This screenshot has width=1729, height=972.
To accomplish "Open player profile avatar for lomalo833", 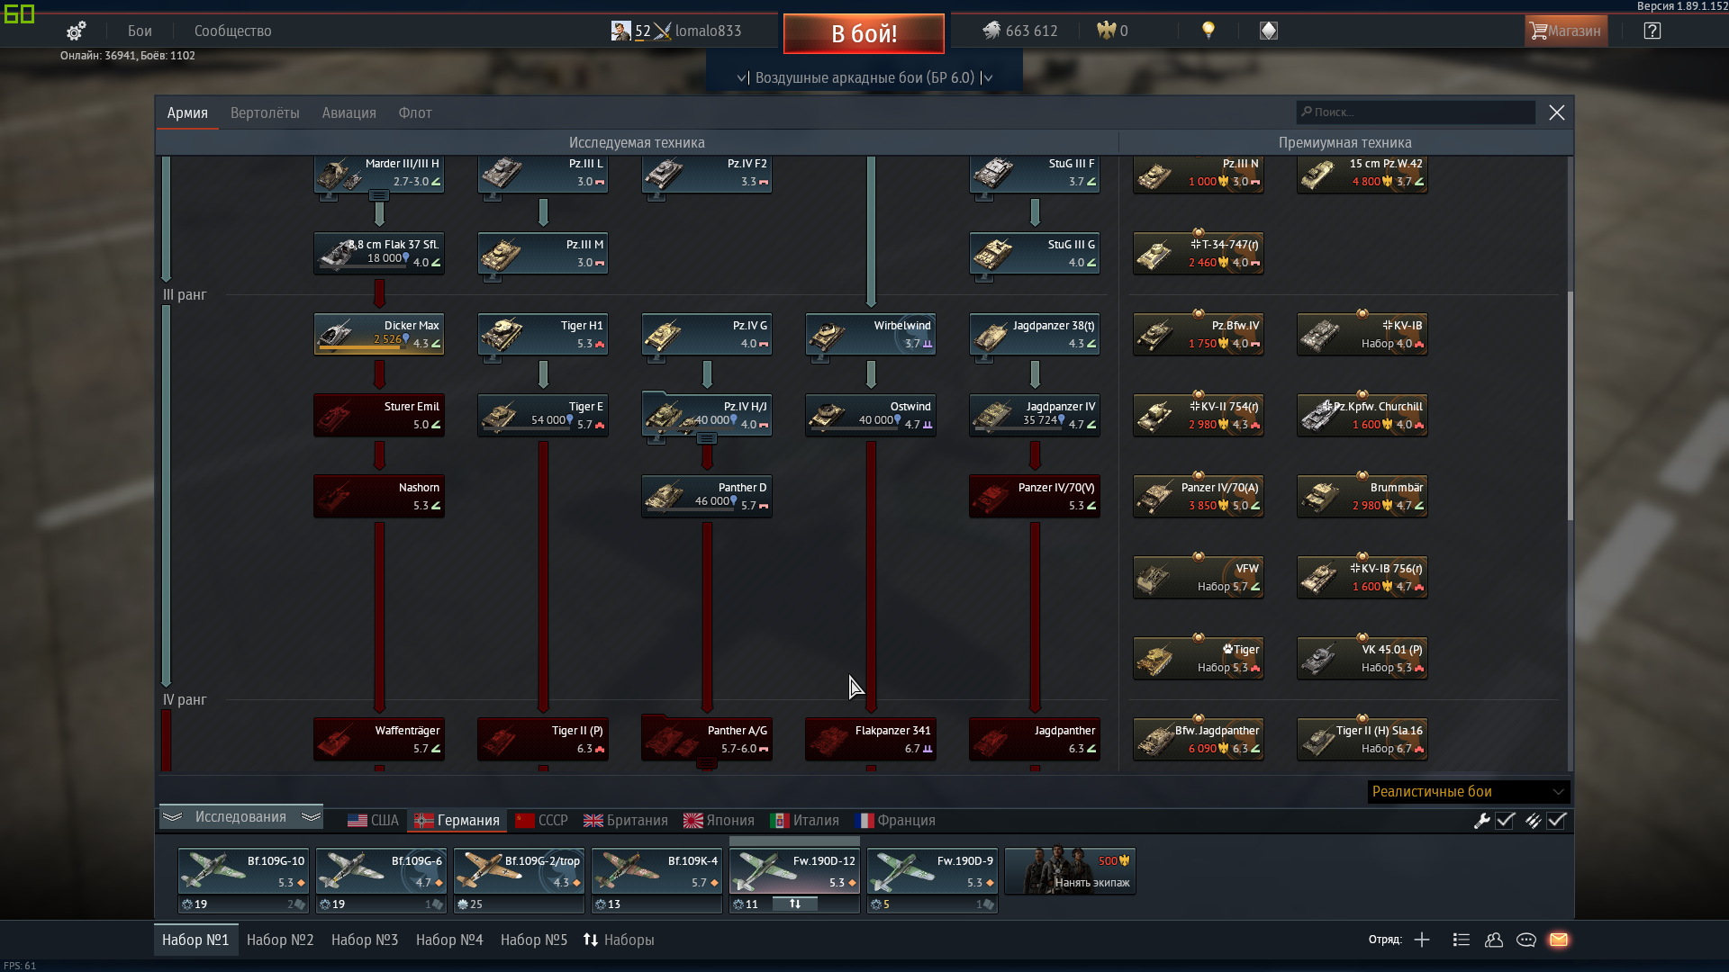I will [x=620, y=31].
